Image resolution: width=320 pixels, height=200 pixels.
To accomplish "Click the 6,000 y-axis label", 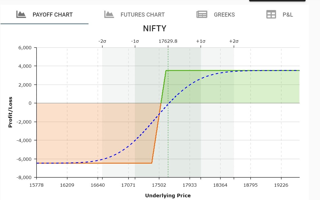I will [x=25, y=48].
